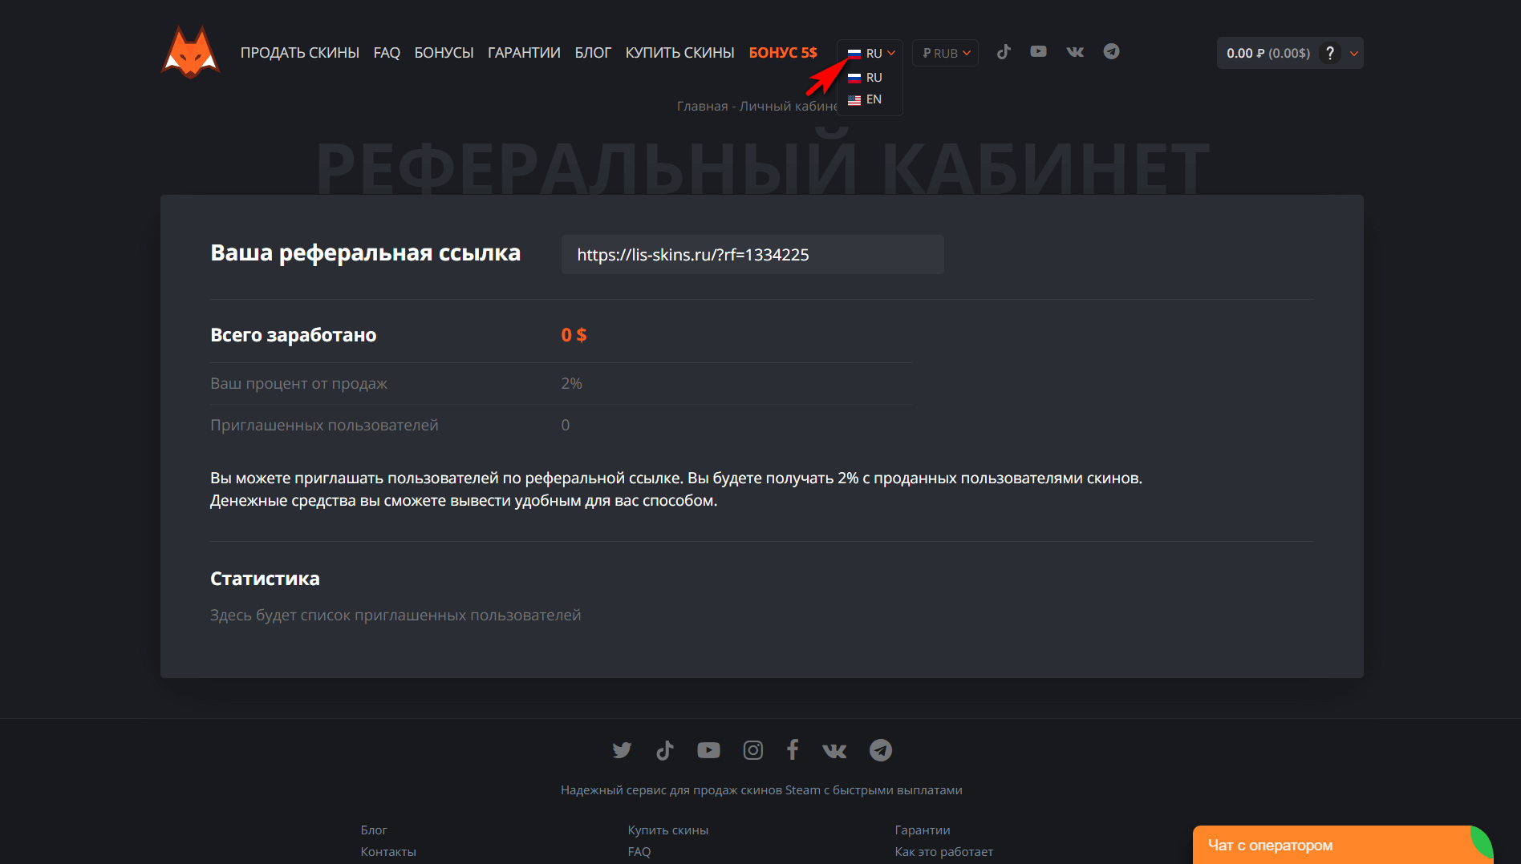Screen dimensions: 1521x864
Task: Open the footer FAQ link
Action: point(639,852)
